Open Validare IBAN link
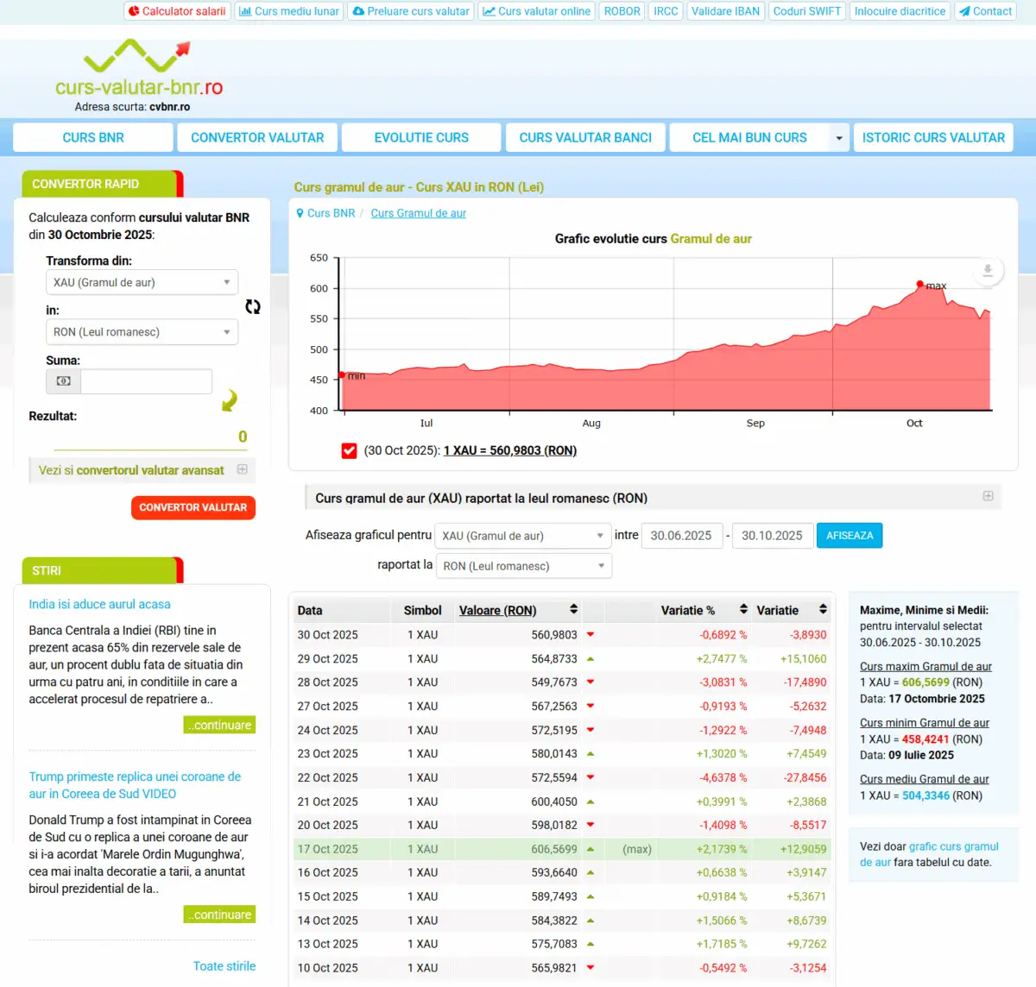This screenshot has width=1036, height=987. (x=725, y=11)
